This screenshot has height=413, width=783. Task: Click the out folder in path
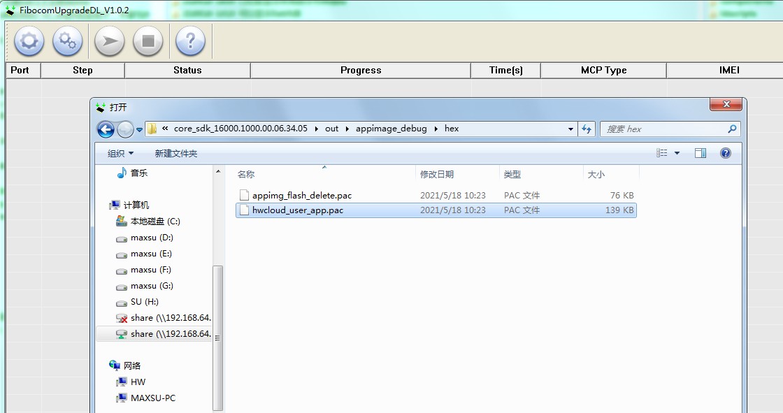tap(331, 129)
